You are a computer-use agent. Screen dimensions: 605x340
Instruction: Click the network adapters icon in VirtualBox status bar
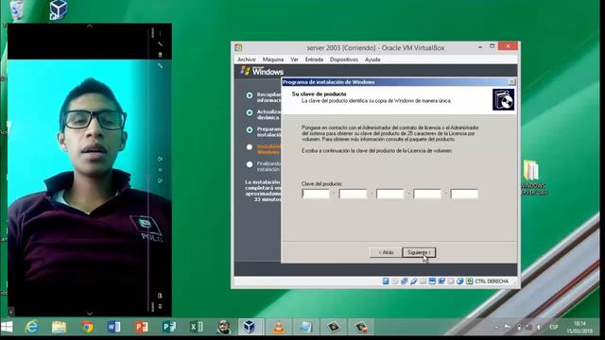404,281
